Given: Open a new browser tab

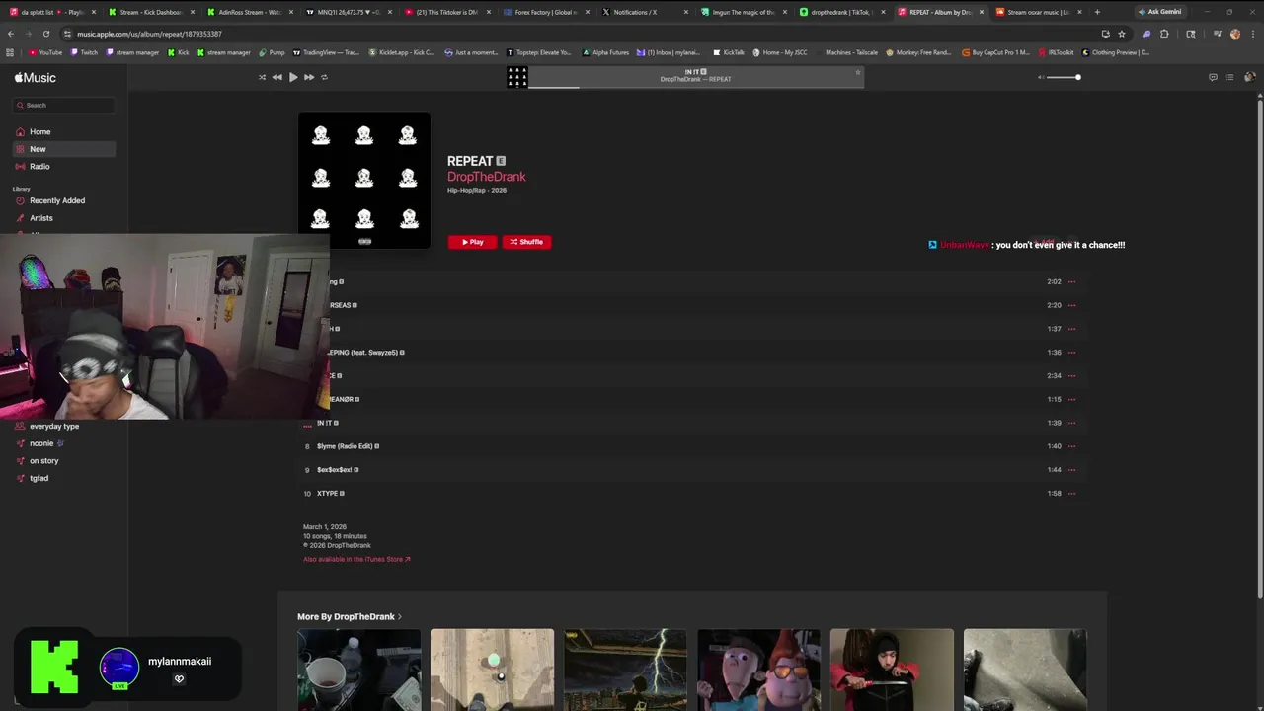Looking at the screenshot, I should tap(1097, 12).
